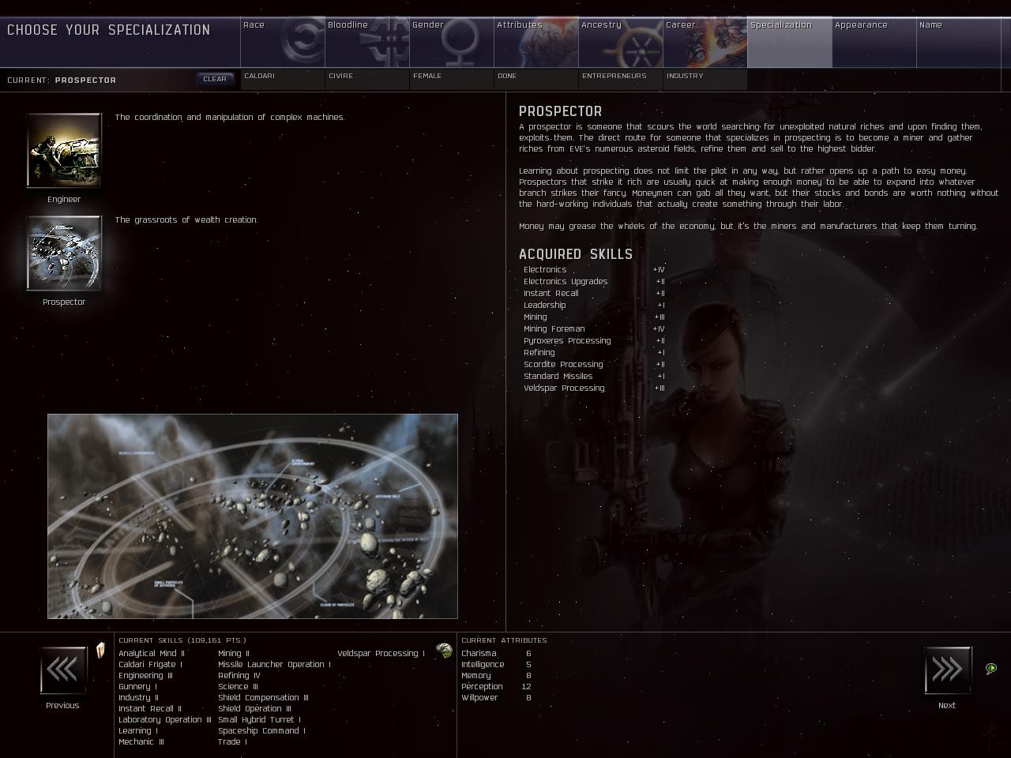Click Engineering III in current skills
This screenshot has height=758, width=1011.
click(145, 676)
